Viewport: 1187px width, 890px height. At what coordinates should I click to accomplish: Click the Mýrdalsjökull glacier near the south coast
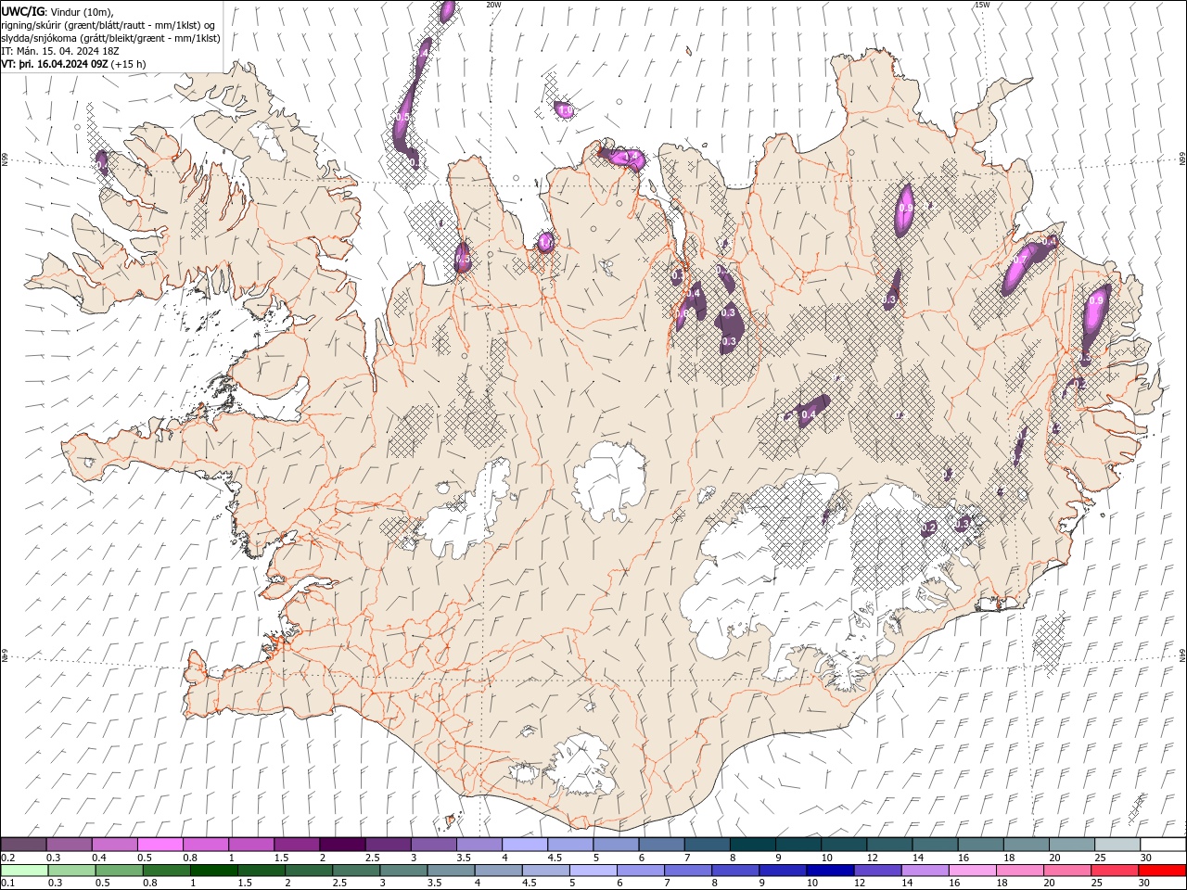coord(580,765)
